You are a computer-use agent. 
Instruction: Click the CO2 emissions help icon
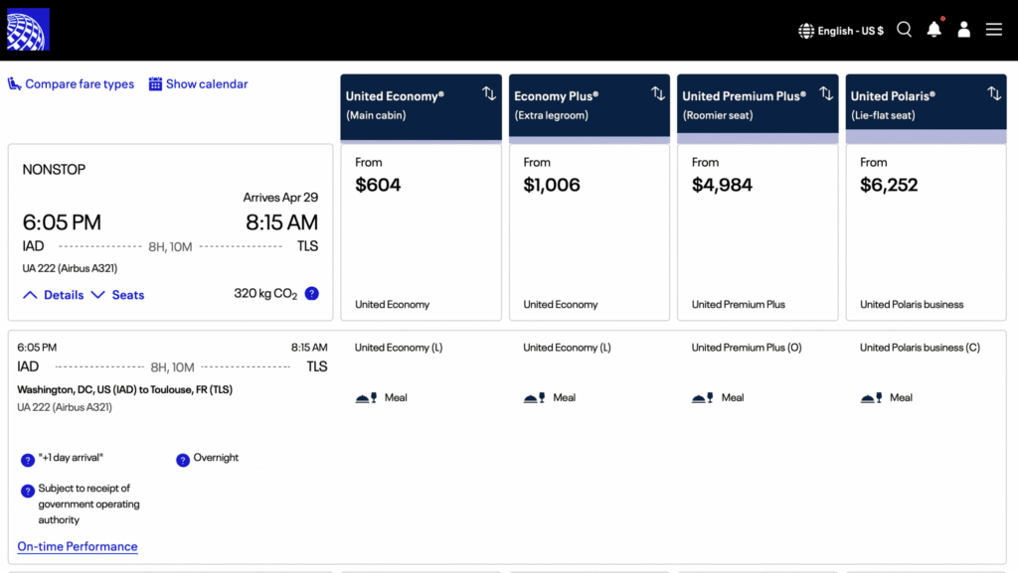coord(311,294)
